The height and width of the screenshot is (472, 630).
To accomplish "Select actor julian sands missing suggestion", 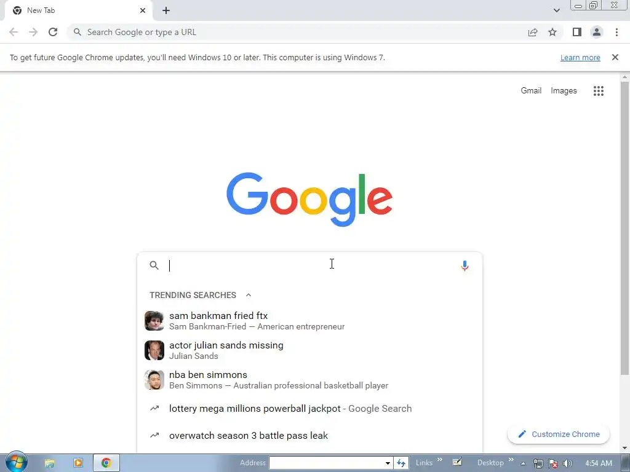I will pos(309,350).
